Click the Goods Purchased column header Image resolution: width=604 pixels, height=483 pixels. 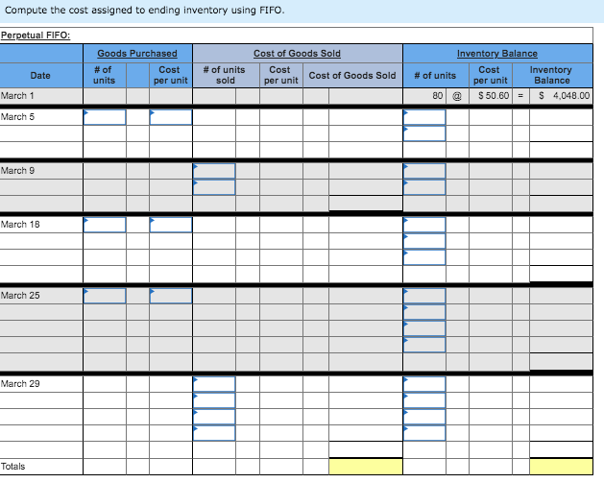coord(137,54)
